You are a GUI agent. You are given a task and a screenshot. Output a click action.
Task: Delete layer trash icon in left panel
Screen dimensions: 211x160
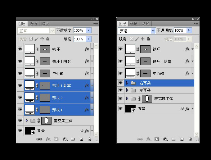click(x=90, y=139)
